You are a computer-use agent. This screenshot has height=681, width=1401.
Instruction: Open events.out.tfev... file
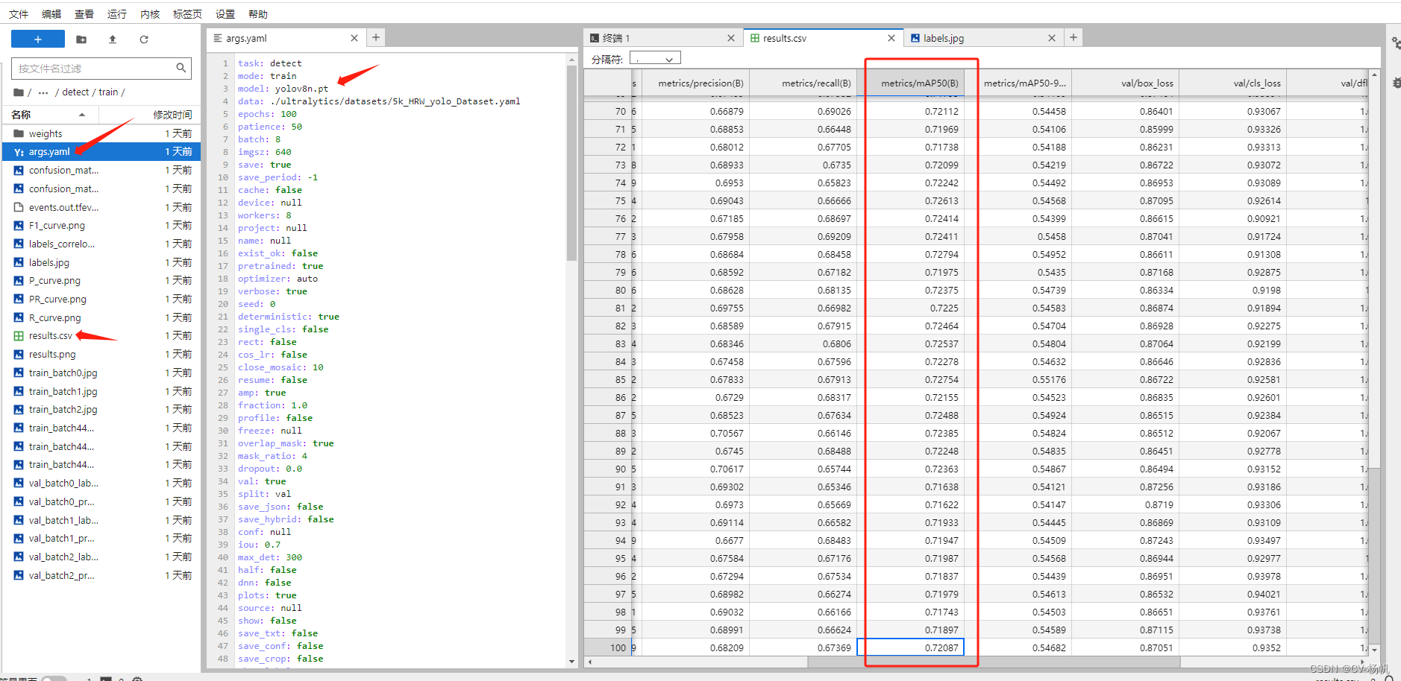tap(102, 207)
